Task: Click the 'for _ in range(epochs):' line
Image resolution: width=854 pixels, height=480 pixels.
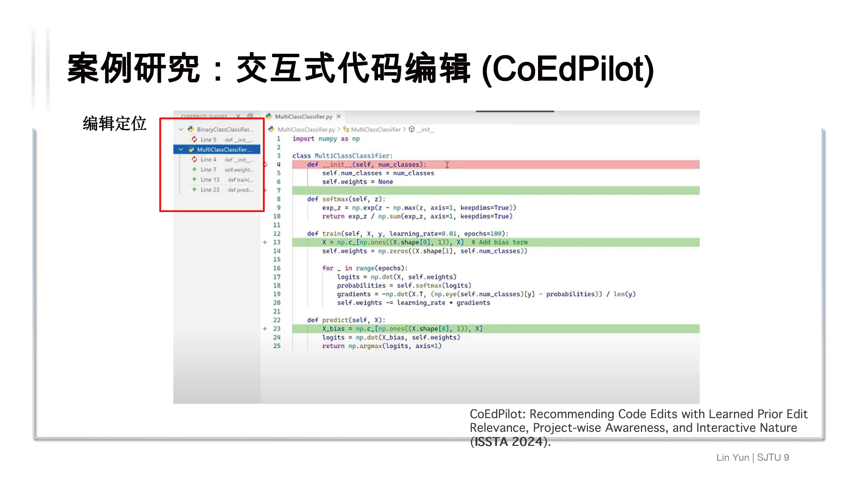Action: point(365,268)
